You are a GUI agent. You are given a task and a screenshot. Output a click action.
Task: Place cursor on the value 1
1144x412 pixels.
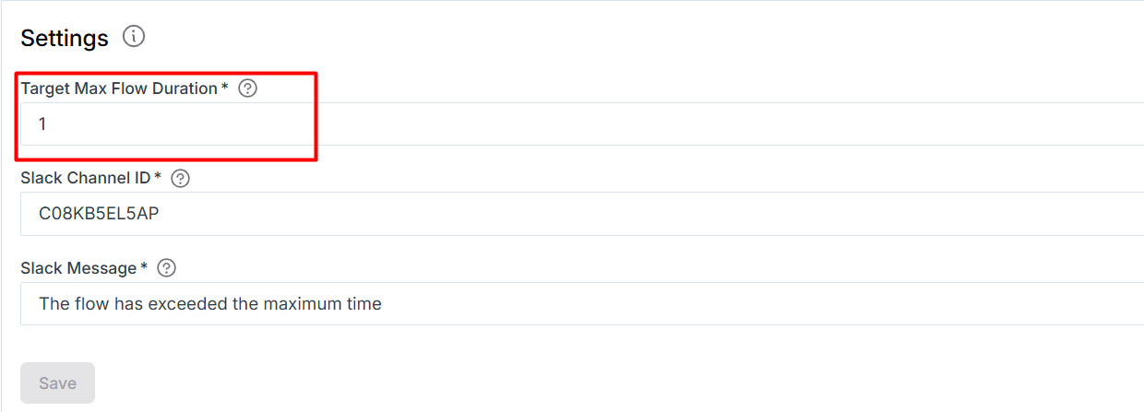point(42,124)
